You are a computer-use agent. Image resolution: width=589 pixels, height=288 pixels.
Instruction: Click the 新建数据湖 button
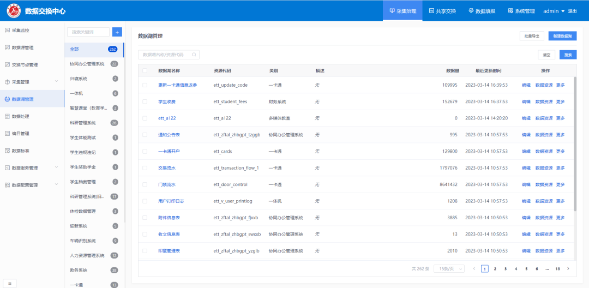tap(562, 36)
